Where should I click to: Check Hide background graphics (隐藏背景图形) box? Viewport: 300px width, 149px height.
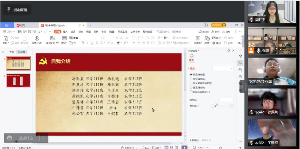tap(191, 92)
